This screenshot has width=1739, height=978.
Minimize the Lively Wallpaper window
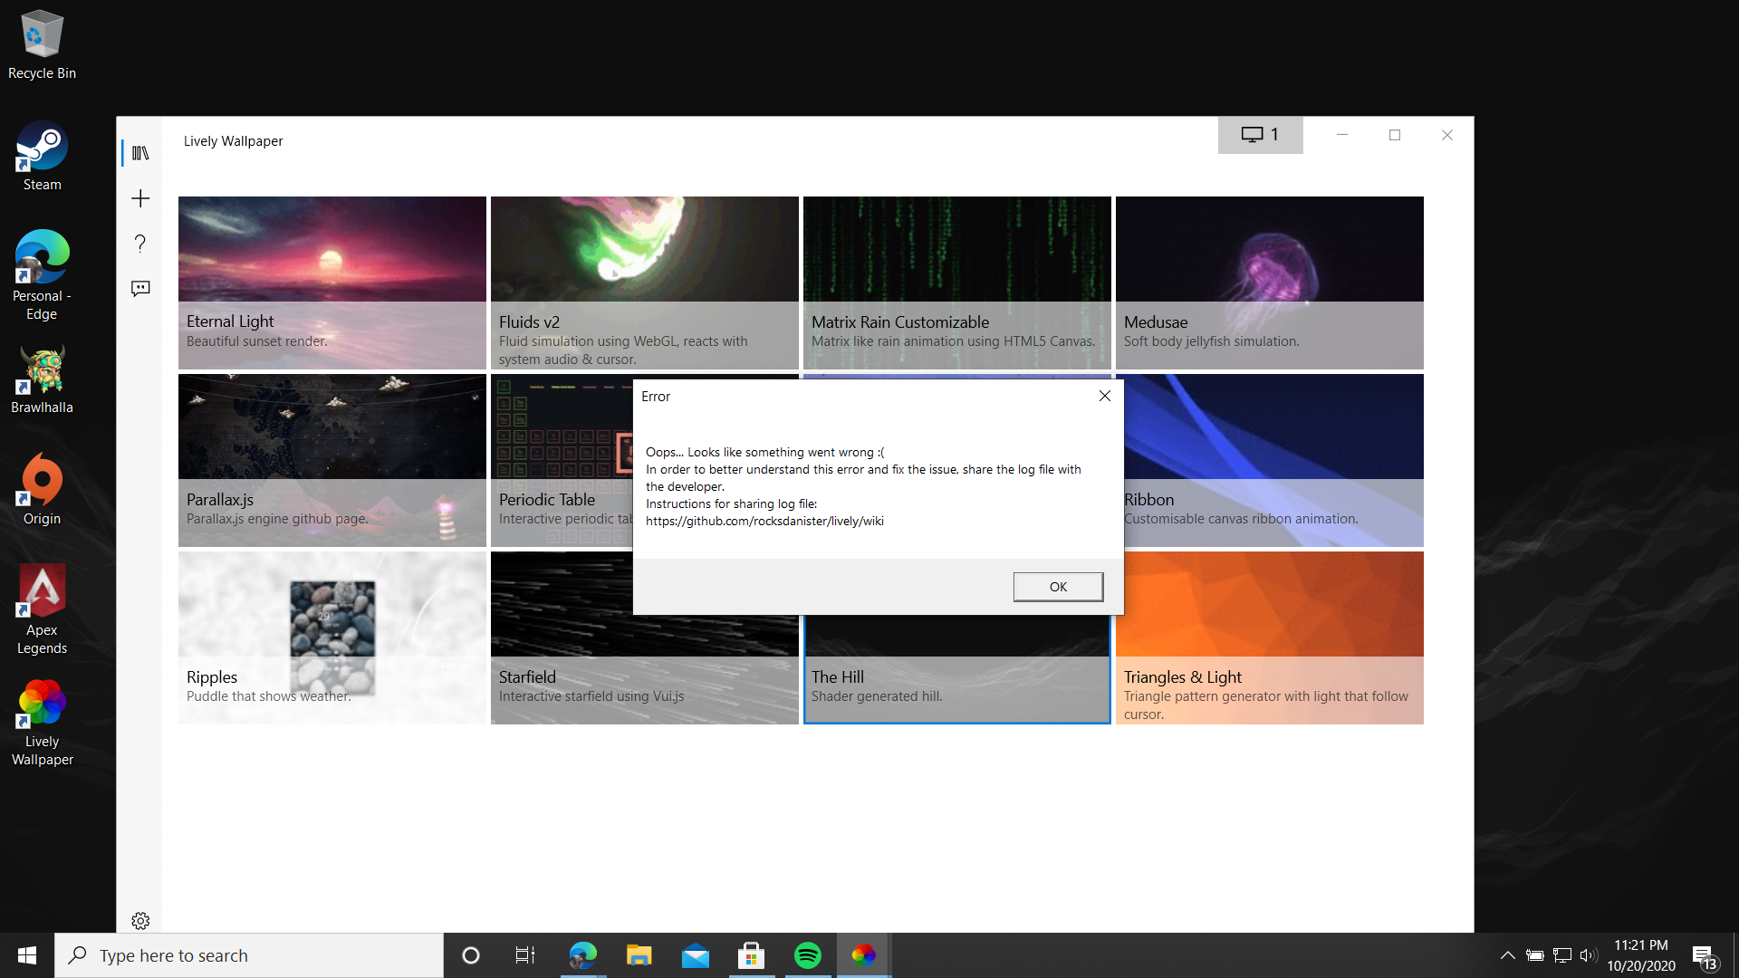[x=1342, y=135]
